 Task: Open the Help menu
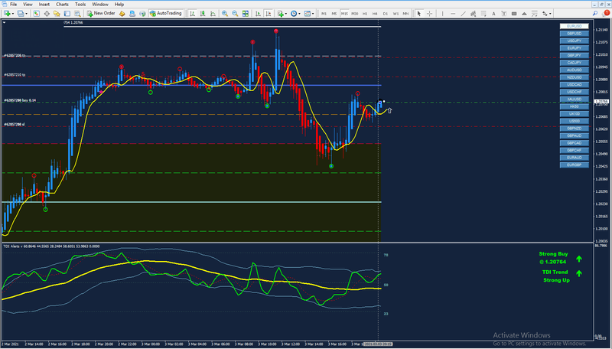pyautogui.click(x=119, y=5)
